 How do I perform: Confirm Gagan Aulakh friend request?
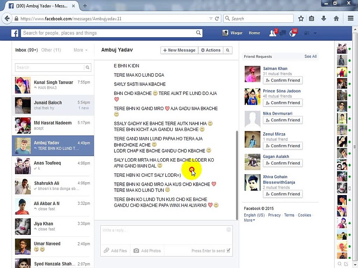[x=283, y=163]
